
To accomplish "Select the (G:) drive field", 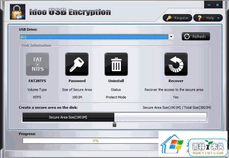I will 94,37.
